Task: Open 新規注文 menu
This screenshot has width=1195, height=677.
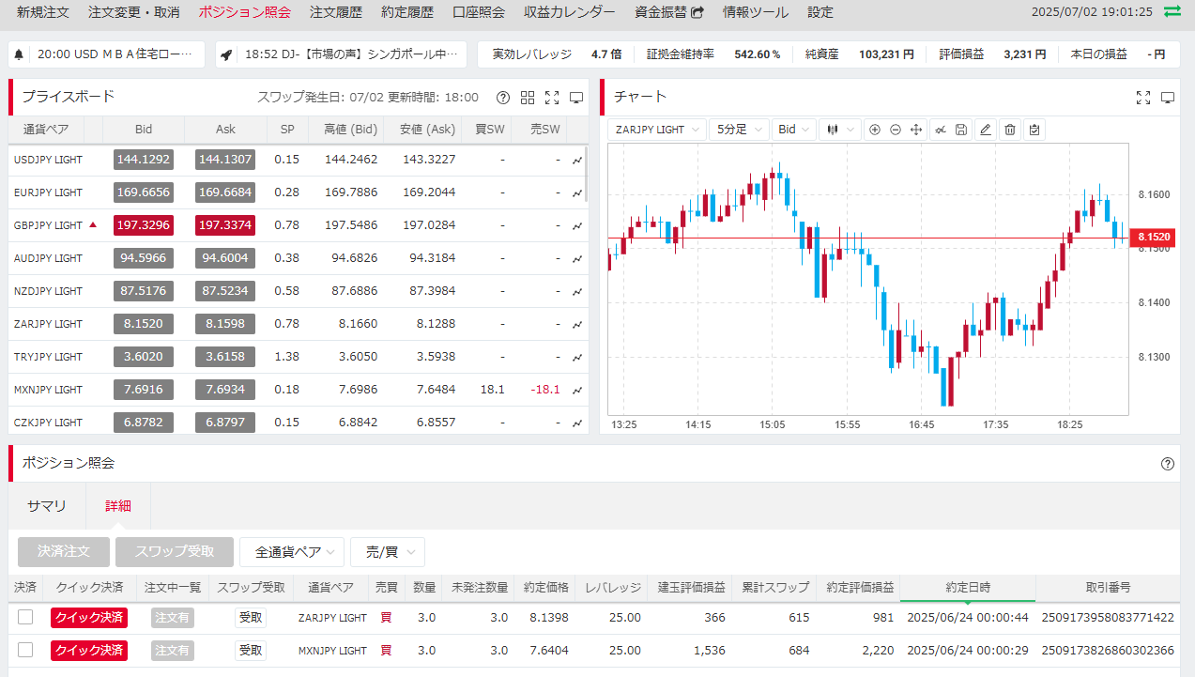Action: (43, 13)
